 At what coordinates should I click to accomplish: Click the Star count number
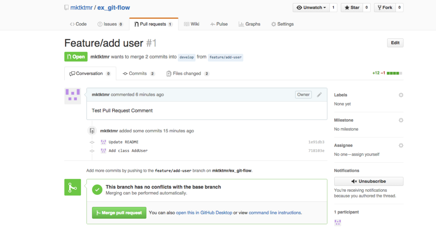[x=367, y=8]
